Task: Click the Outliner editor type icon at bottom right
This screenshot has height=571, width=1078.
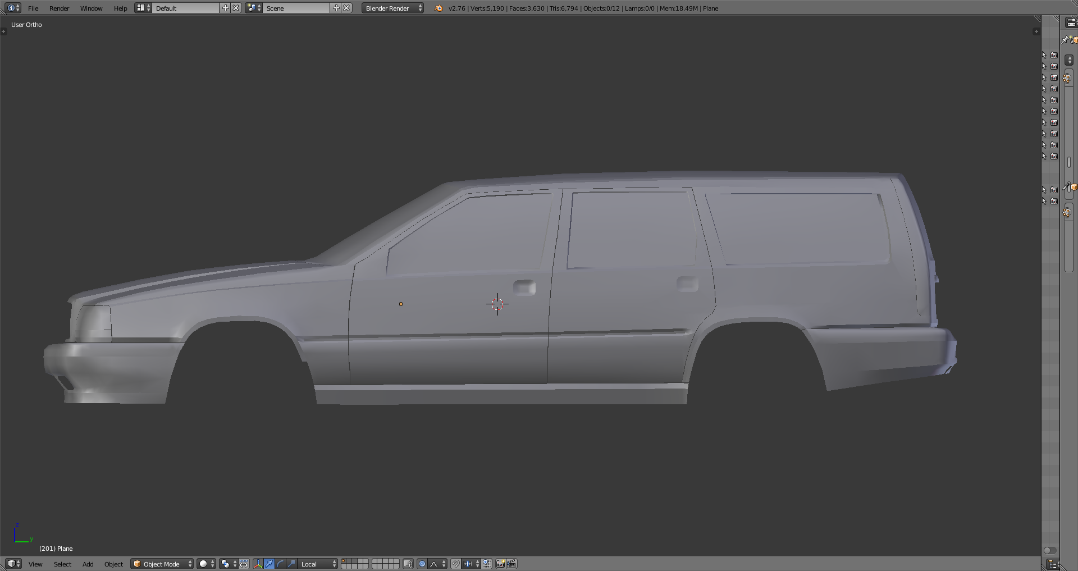Action: [x=1053, y=564]
